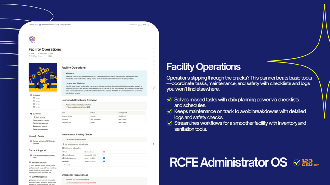Click the Capacity cell
Viewport: 330px width, 185px height.
(x=76, y=119)
